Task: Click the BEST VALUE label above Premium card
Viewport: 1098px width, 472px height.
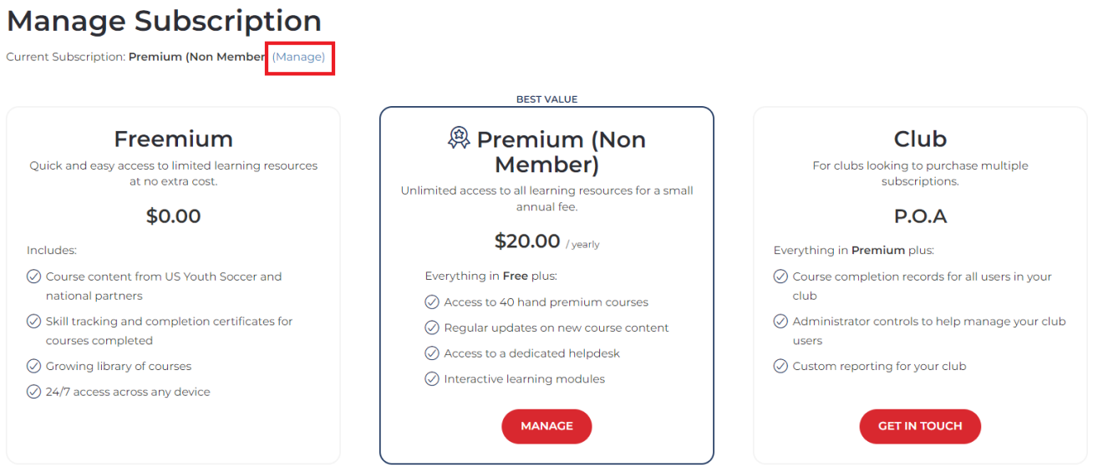Action: click(546, 99)
